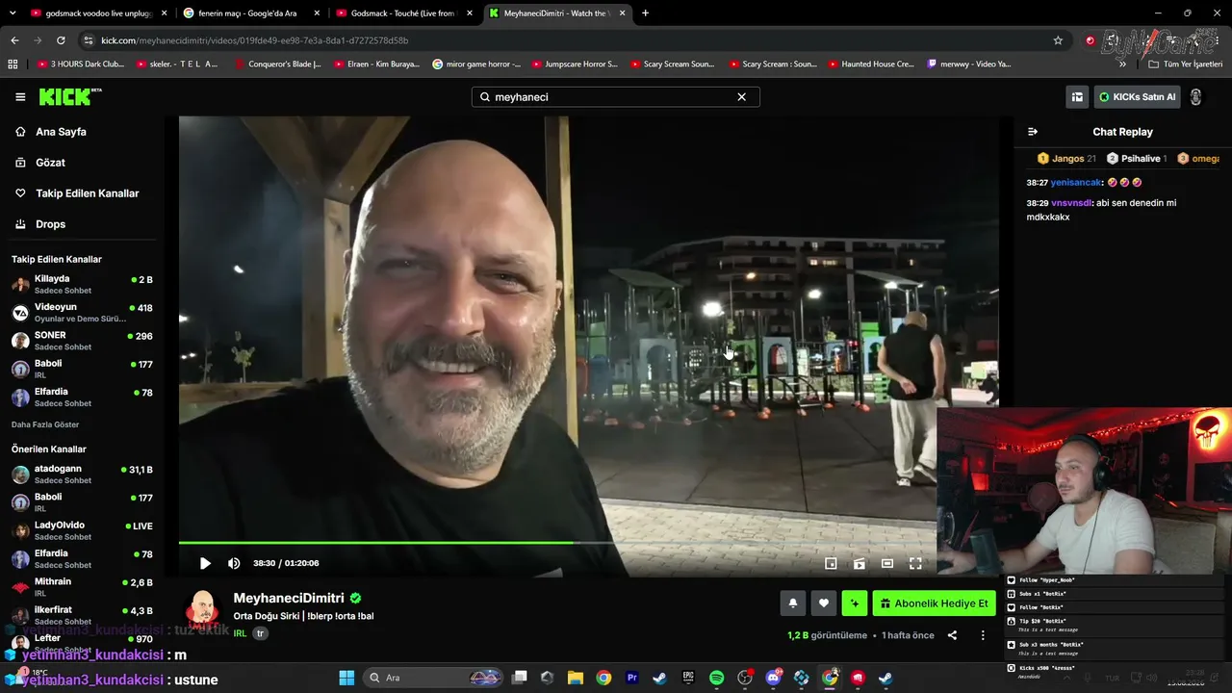The image size is (1232, 693).
Task: Switch to the godsmack voodoo live tab
Action: [99, 13]
